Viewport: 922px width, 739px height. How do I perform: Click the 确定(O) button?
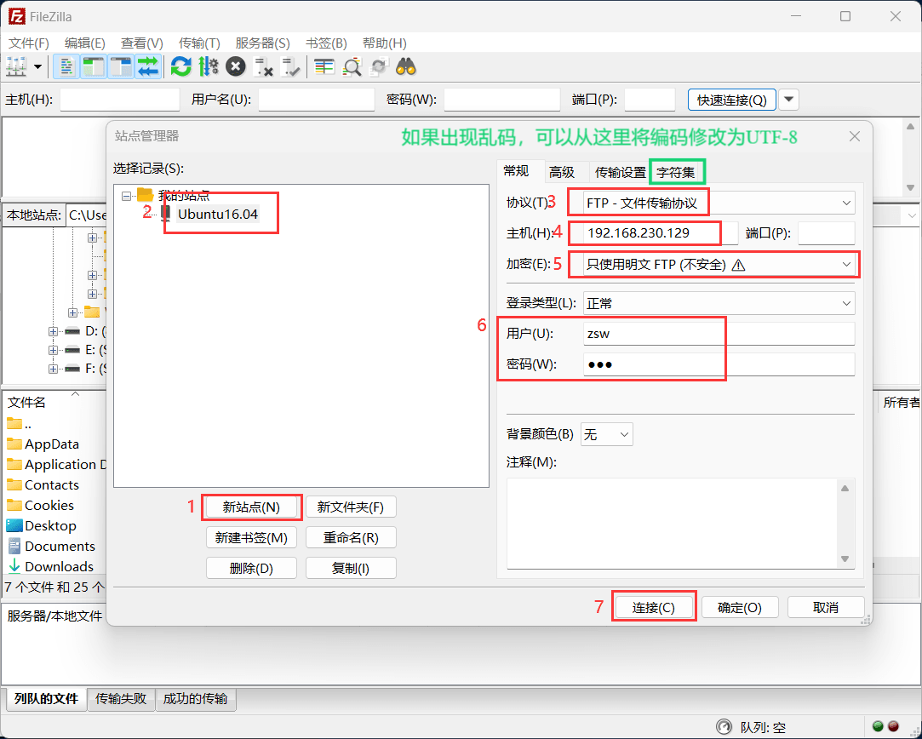coord(740,607)
